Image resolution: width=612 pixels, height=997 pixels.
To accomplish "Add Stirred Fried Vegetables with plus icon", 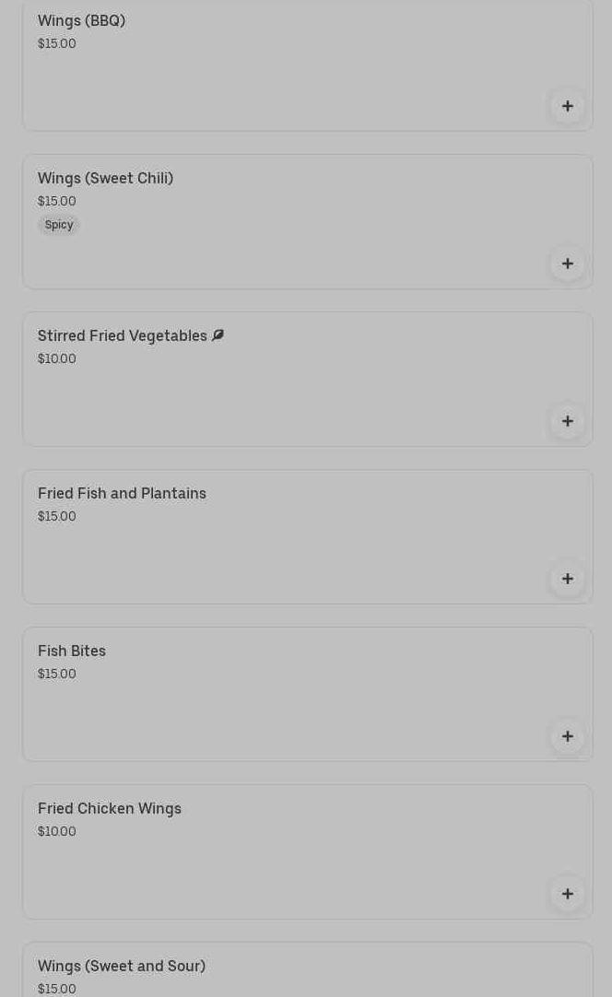I will [568, 421].
